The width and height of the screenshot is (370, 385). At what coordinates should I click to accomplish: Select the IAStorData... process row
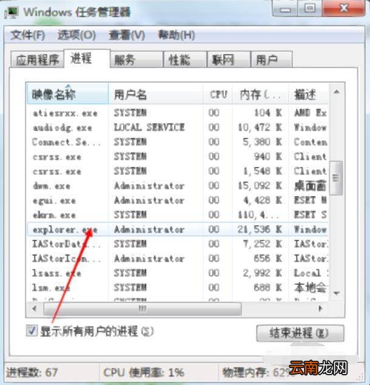pyautogui.click(x=178, y=244)
